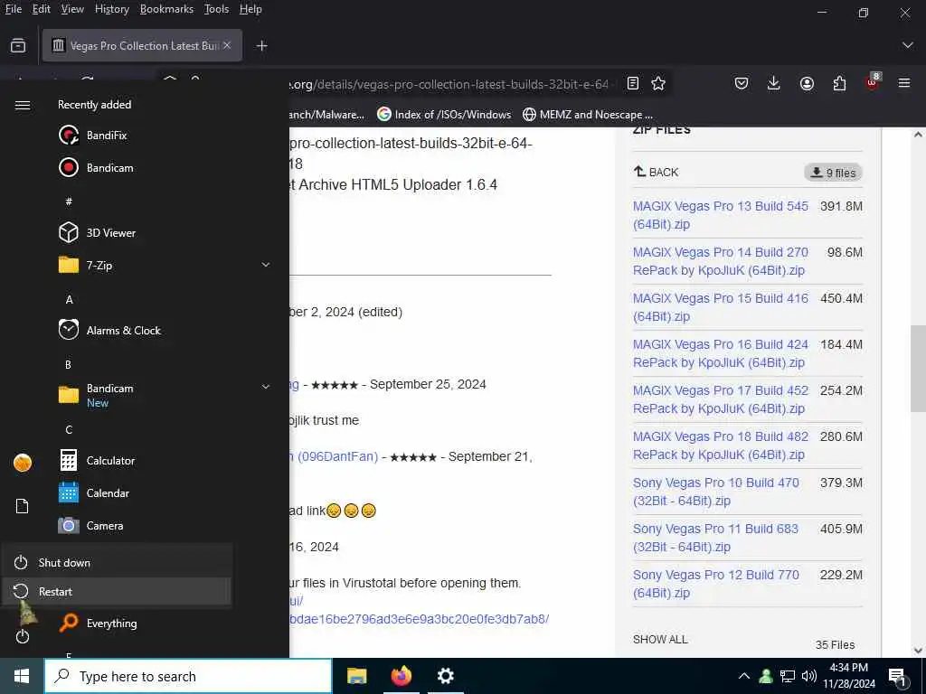The width and height of the screenshot is (926, 694).
Task: Download MAGIX Vegas Pro 17 Build 452 zip
Action: [x=721, y=399]
